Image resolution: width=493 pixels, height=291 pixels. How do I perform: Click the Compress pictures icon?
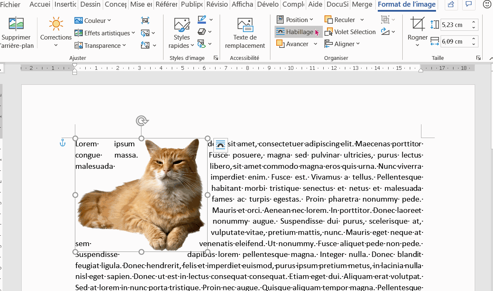click(x=145, y=20)
